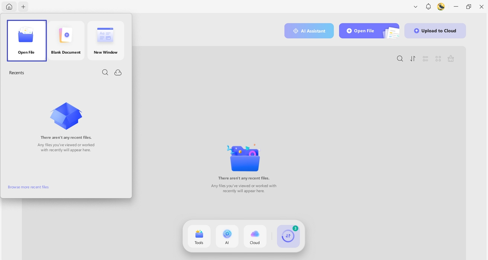Search files in main recent list

click(400, 59)
